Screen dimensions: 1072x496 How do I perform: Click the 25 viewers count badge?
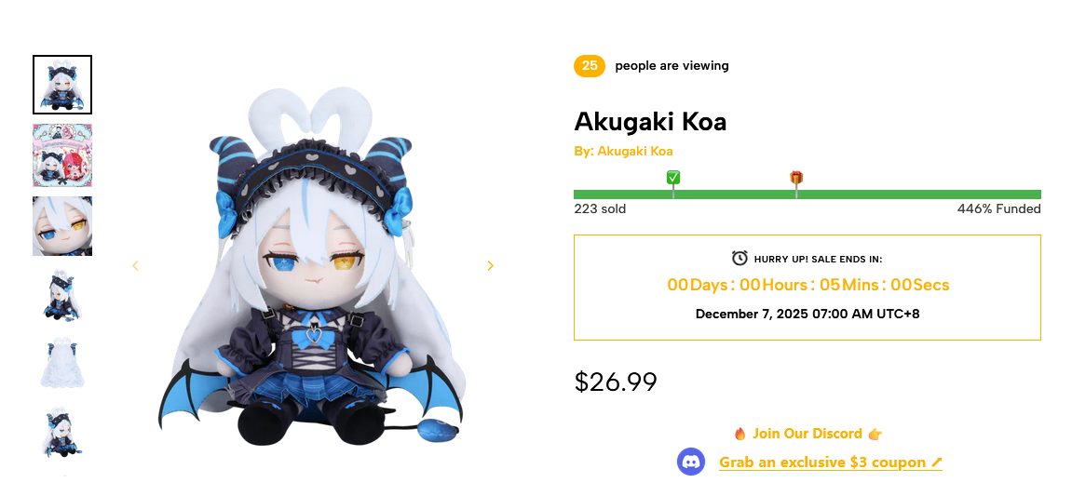[590, 65]
